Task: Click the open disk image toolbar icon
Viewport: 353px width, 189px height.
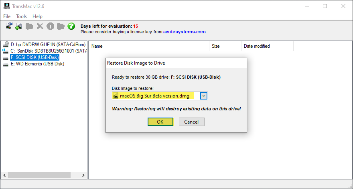Action: [x=9, y=26]
